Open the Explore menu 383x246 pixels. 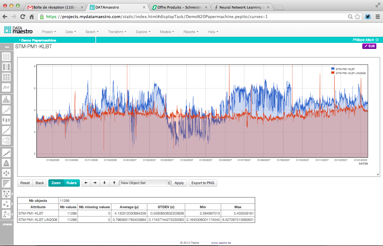pos(143,32)
